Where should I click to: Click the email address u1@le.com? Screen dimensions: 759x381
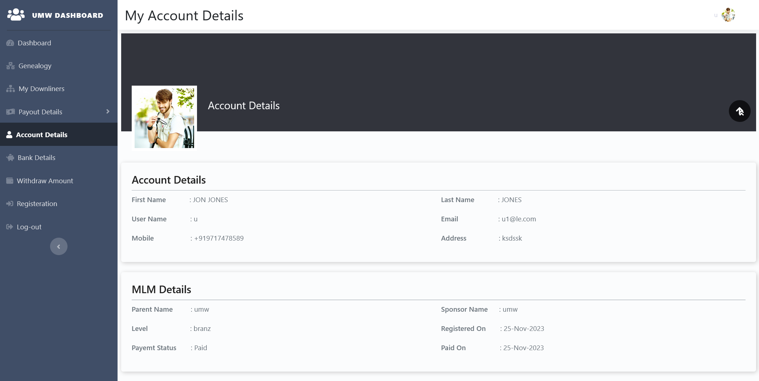pyautogui.click(x=518, y=219)
